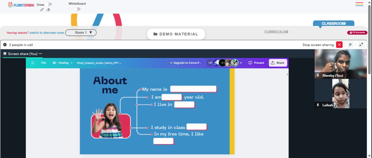Click the blank after 'I live in'

coord(185,104)
